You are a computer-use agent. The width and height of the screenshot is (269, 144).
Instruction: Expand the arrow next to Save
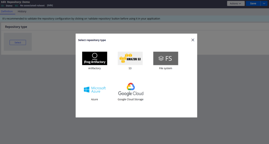click(x=264, y=3)
